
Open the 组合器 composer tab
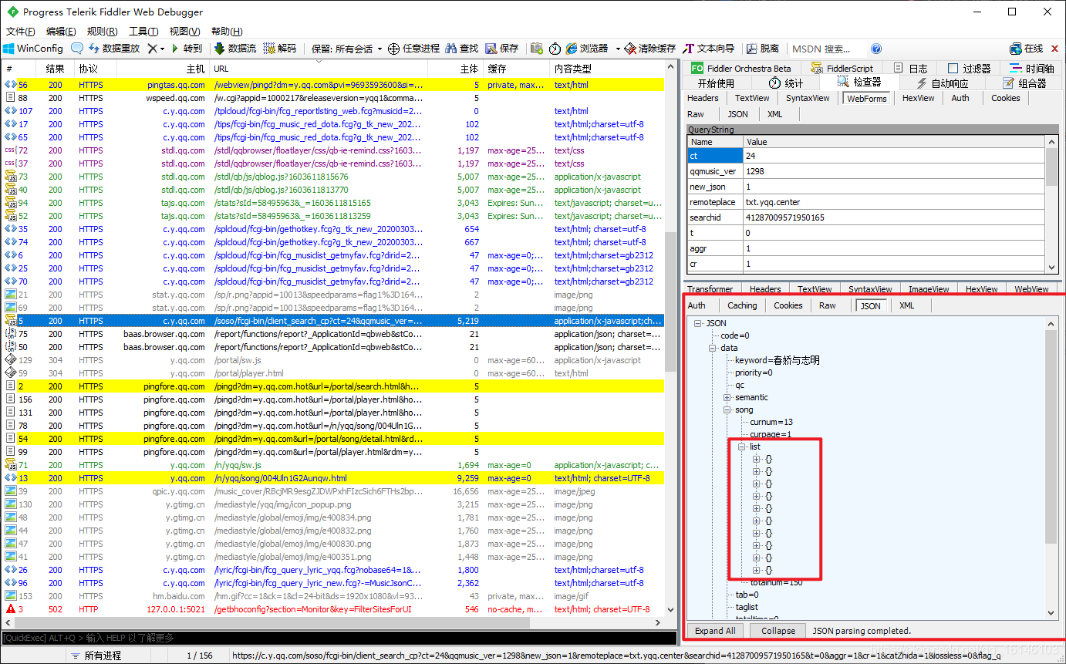1024,83
